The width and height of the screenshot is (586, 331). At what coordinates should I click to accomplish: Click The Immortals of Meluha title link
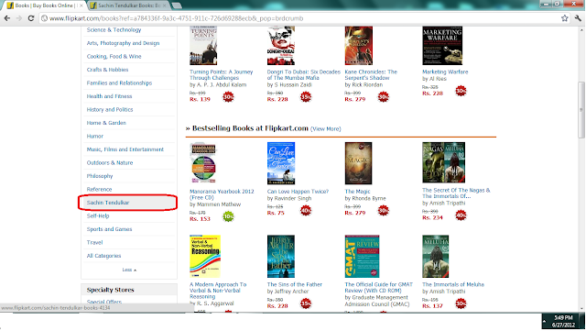coord(453,284)
